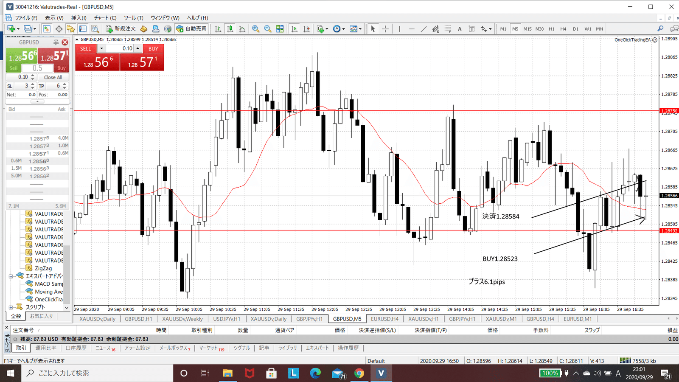
Task: Switch to the 口座履歴 terminal tab
Action: pyautogui.click(x=76, y=348)
